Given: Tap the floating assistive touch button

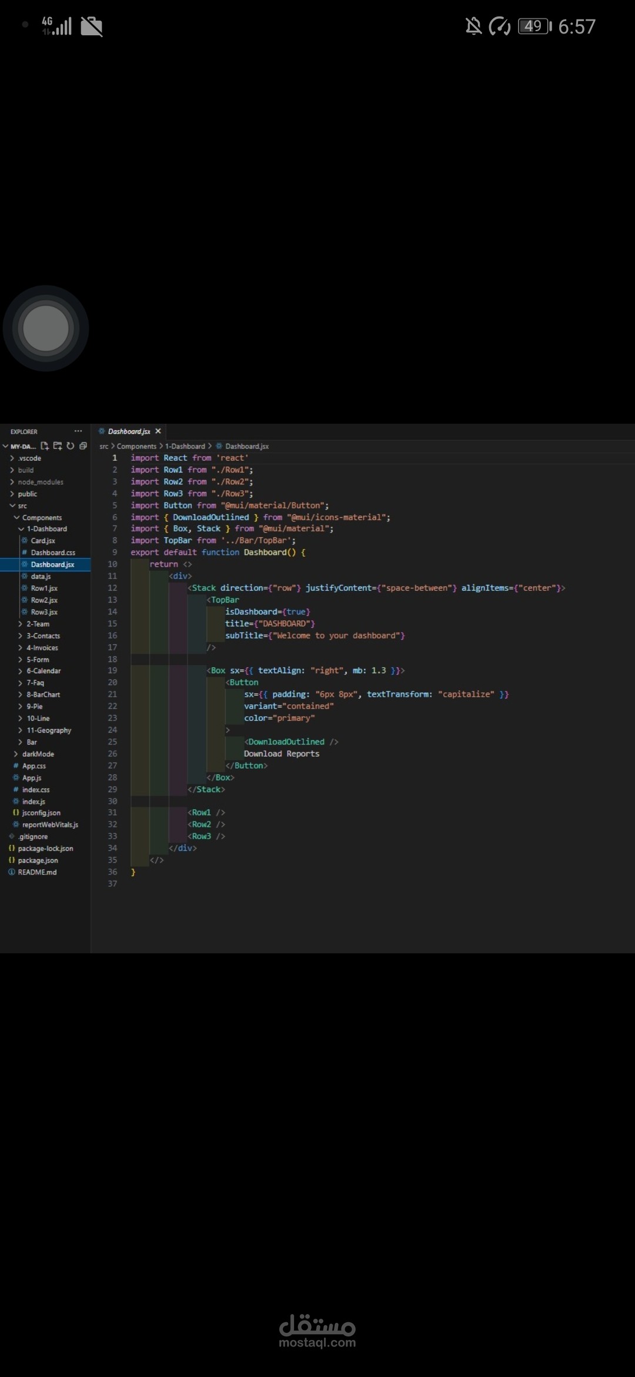Looking at the screenshot, I should click(46, 328).
